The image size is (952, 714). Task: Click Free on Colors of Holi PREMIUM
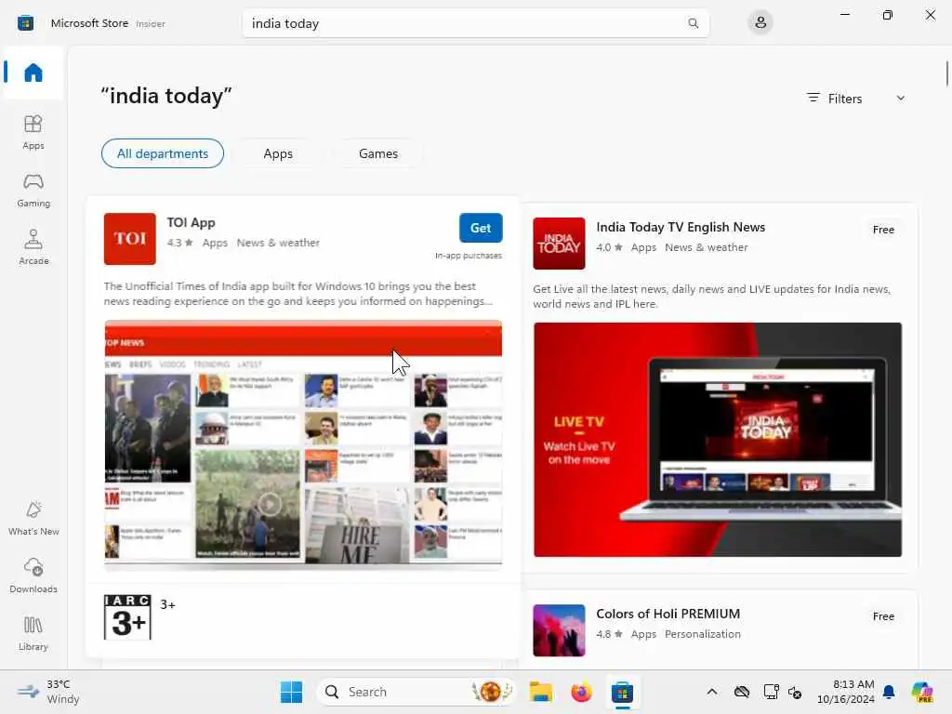click(x=883, y=616)
